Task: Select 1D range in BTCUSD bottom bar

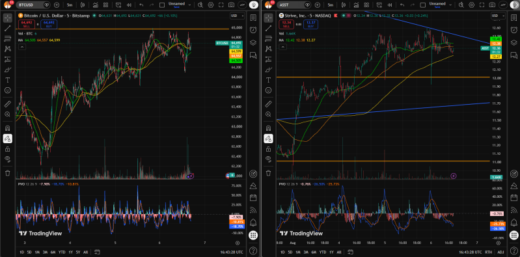Action: 21,252
